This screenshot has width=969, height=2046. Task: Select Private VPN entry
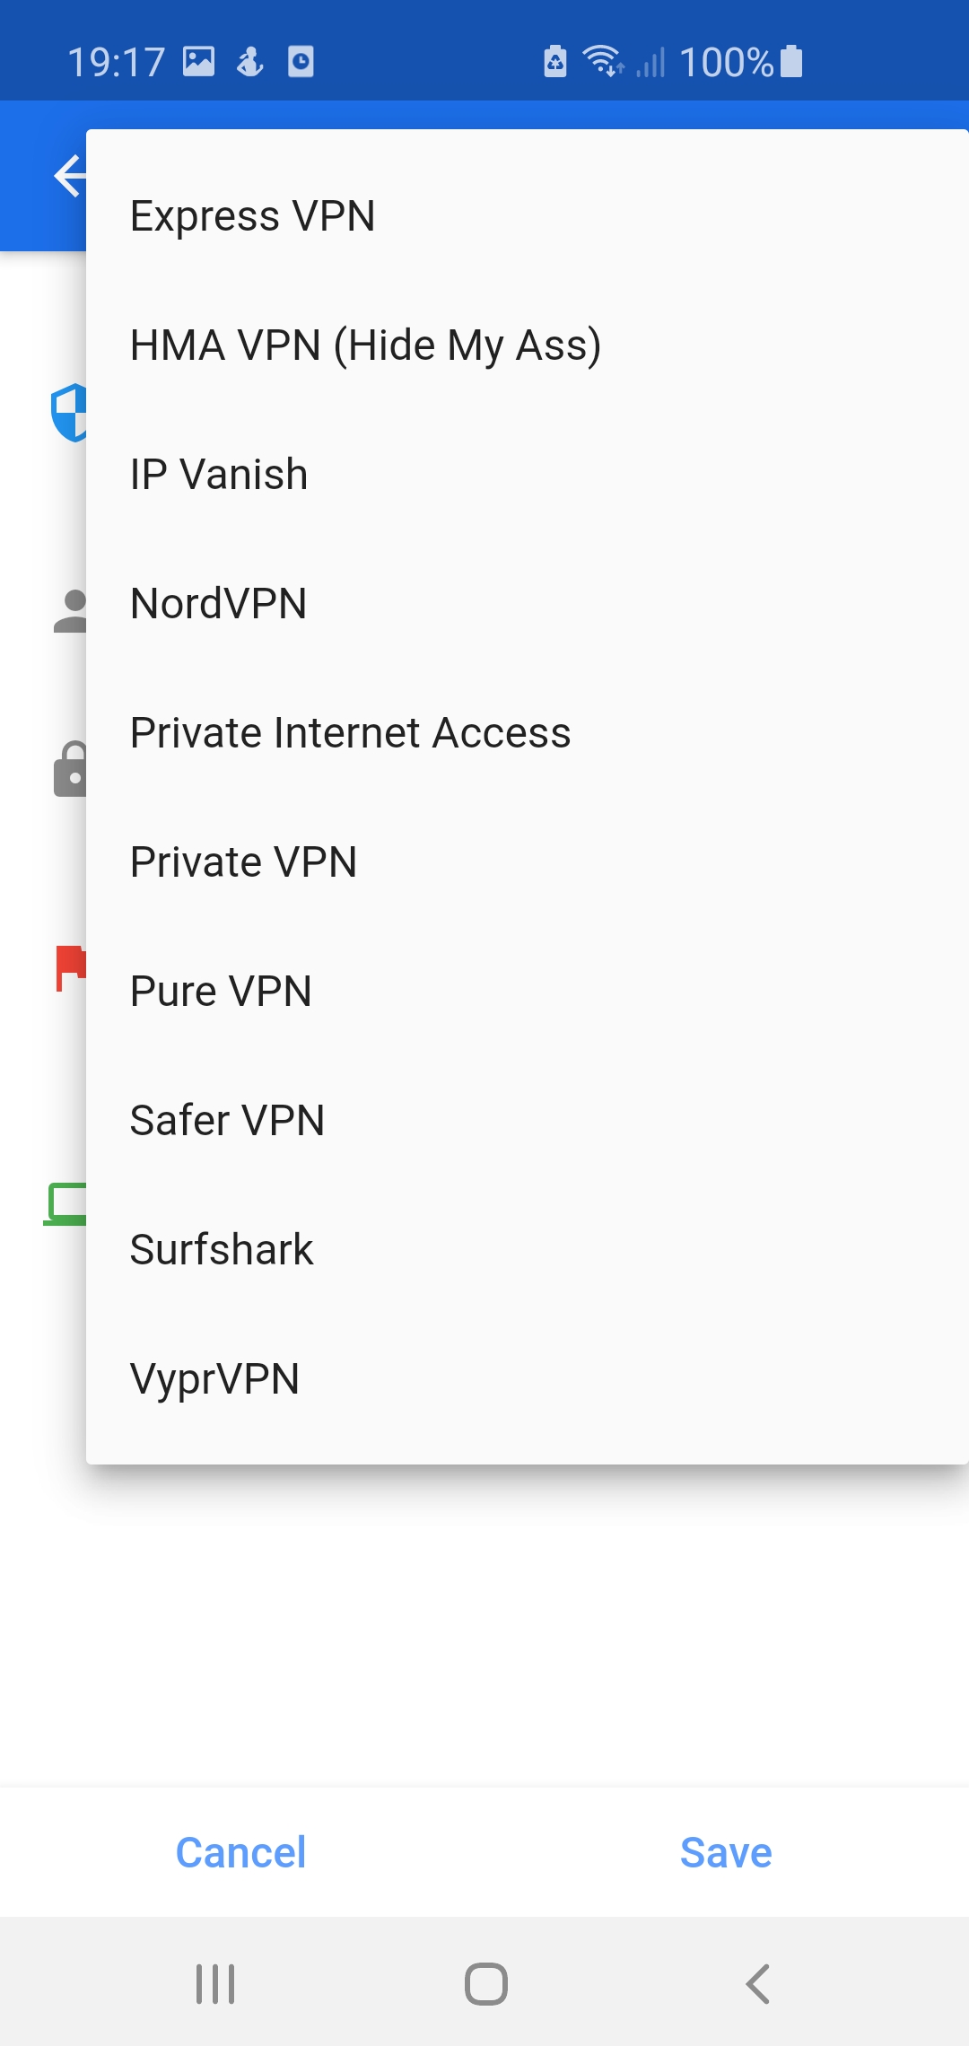click(527, 861)
